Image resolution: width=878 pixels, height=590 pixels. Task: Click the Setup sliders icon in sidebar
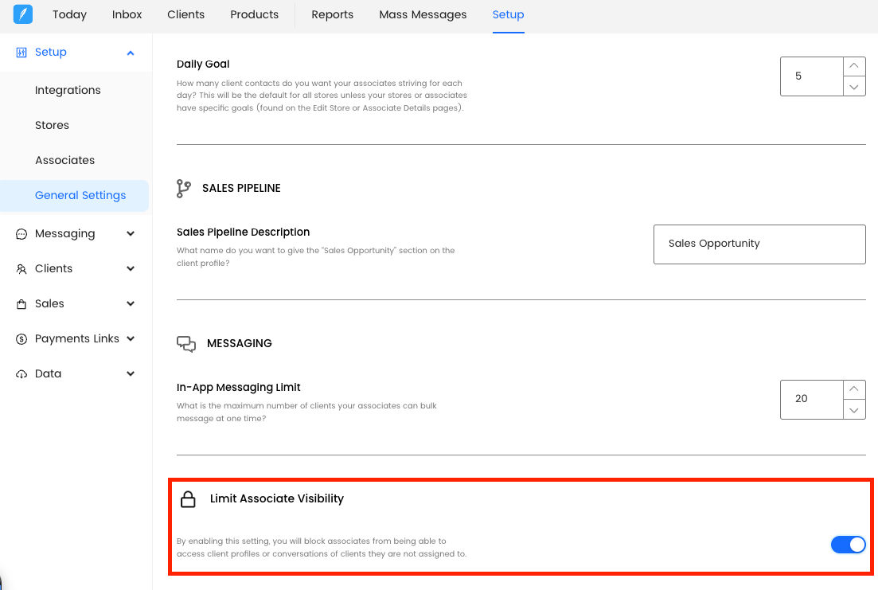pyautogui.click(x=21, y=53)
